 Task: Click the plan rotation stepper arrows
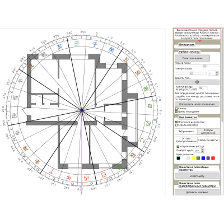tap(217, 73)
